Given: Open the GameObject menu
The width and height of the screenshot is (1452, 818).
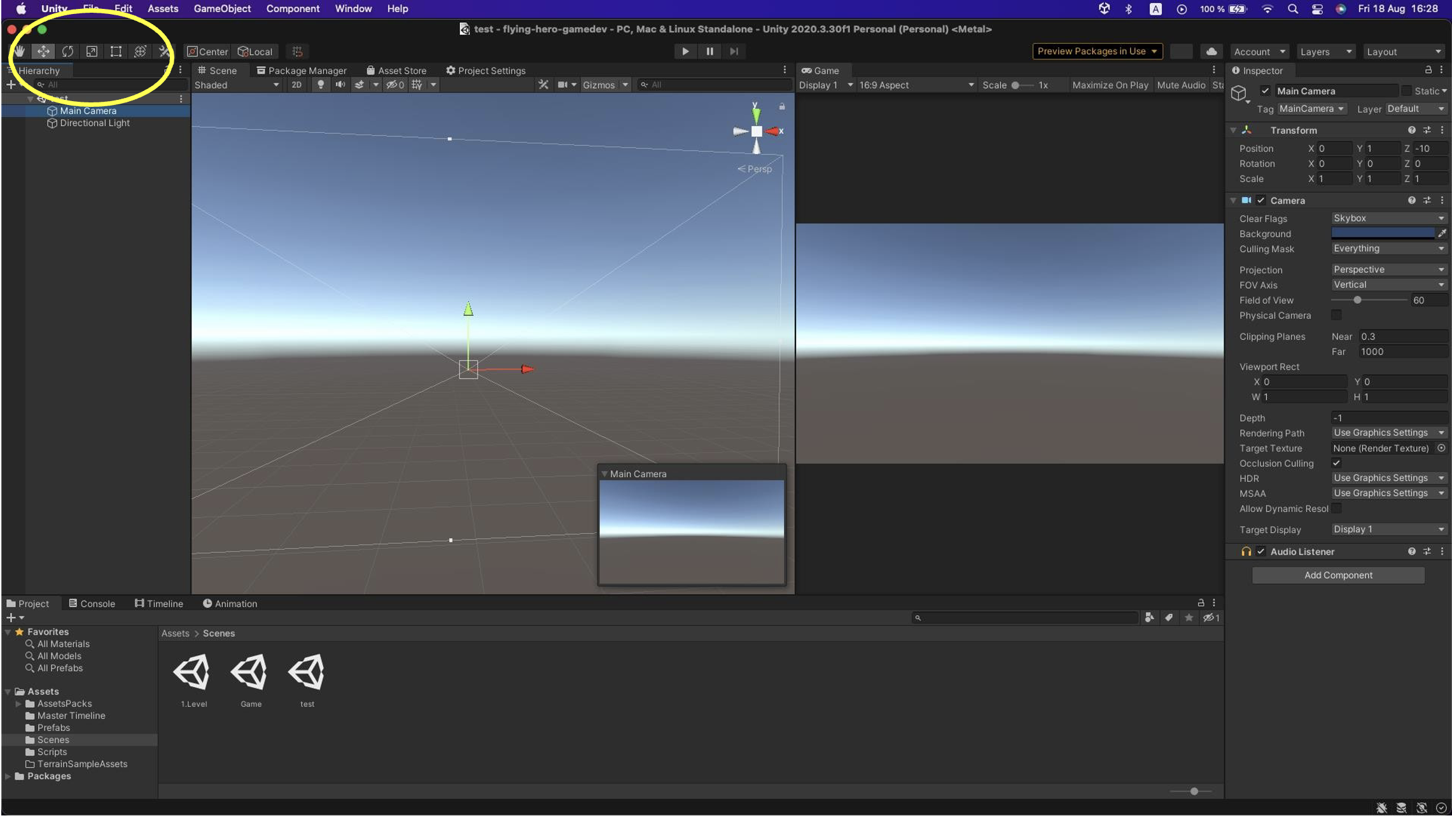Looking at the screenshot, I should click(222, 8).
